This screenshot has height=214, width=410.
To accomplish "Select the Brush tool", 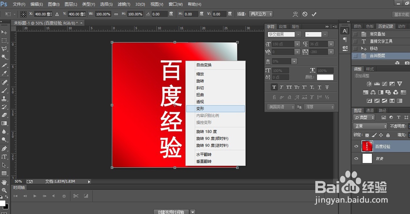I will coord(4,91).
